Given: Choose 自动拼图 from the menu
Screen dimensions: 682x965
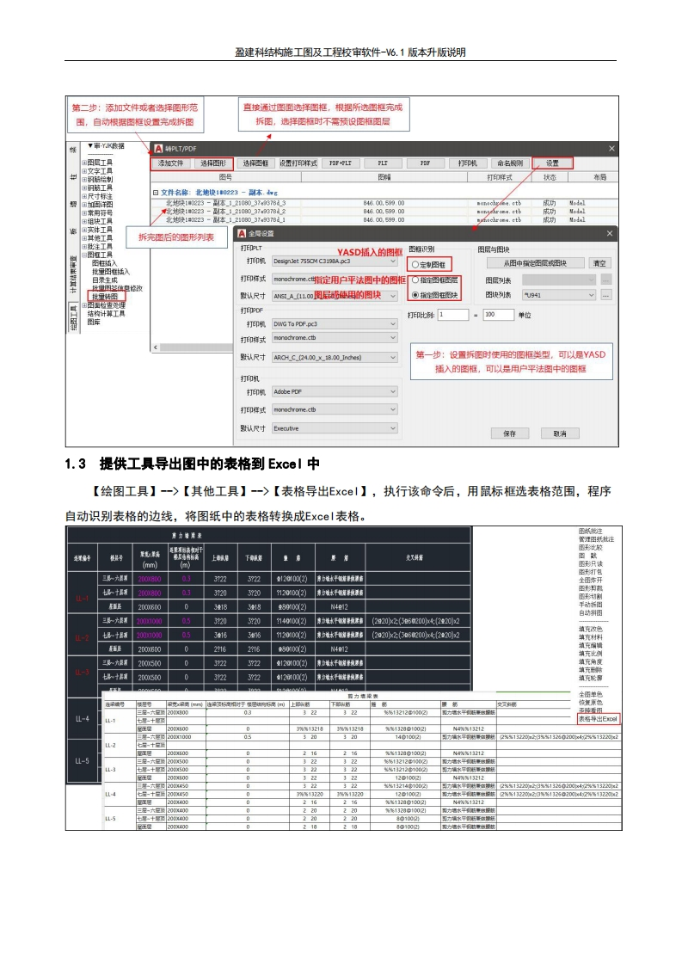Looking at the screenshot, I should pyautogui.click(x=590, y=612).
